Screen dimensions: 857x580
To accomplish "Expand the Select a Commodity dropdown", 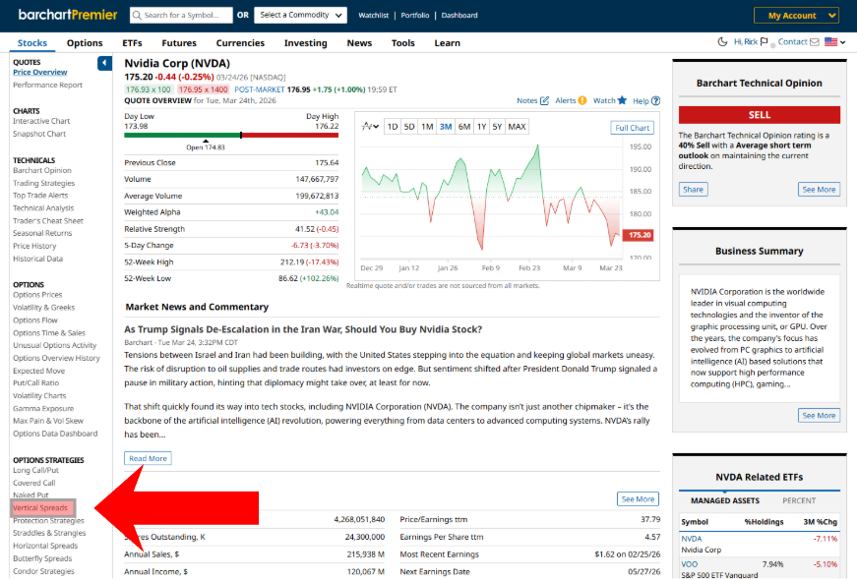I will coord(300,16).
